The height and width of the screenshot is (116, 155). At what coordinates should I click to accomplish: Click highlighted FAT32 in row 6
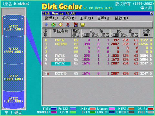pos(61,63)
